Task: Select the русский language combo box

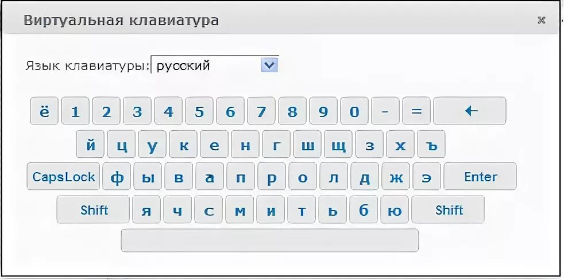Action: 215,65
